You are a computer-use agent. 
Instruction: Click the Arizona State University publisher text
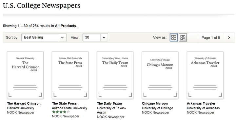[69, 108]
